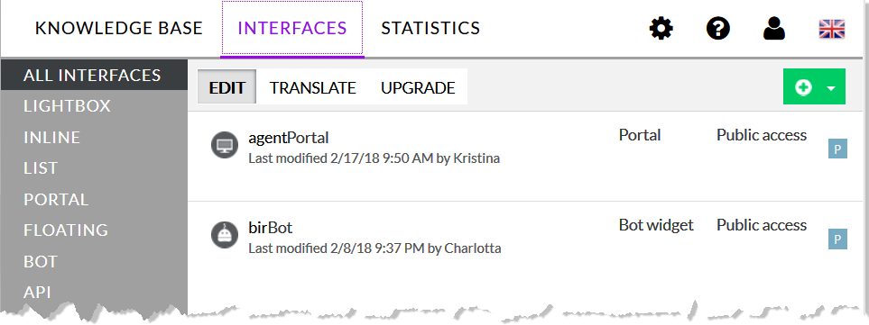Image resolution: width=869 pixels, height=325 pixels.
Task: Expand the green add button dropdown arrow
Action: [831, 88]
